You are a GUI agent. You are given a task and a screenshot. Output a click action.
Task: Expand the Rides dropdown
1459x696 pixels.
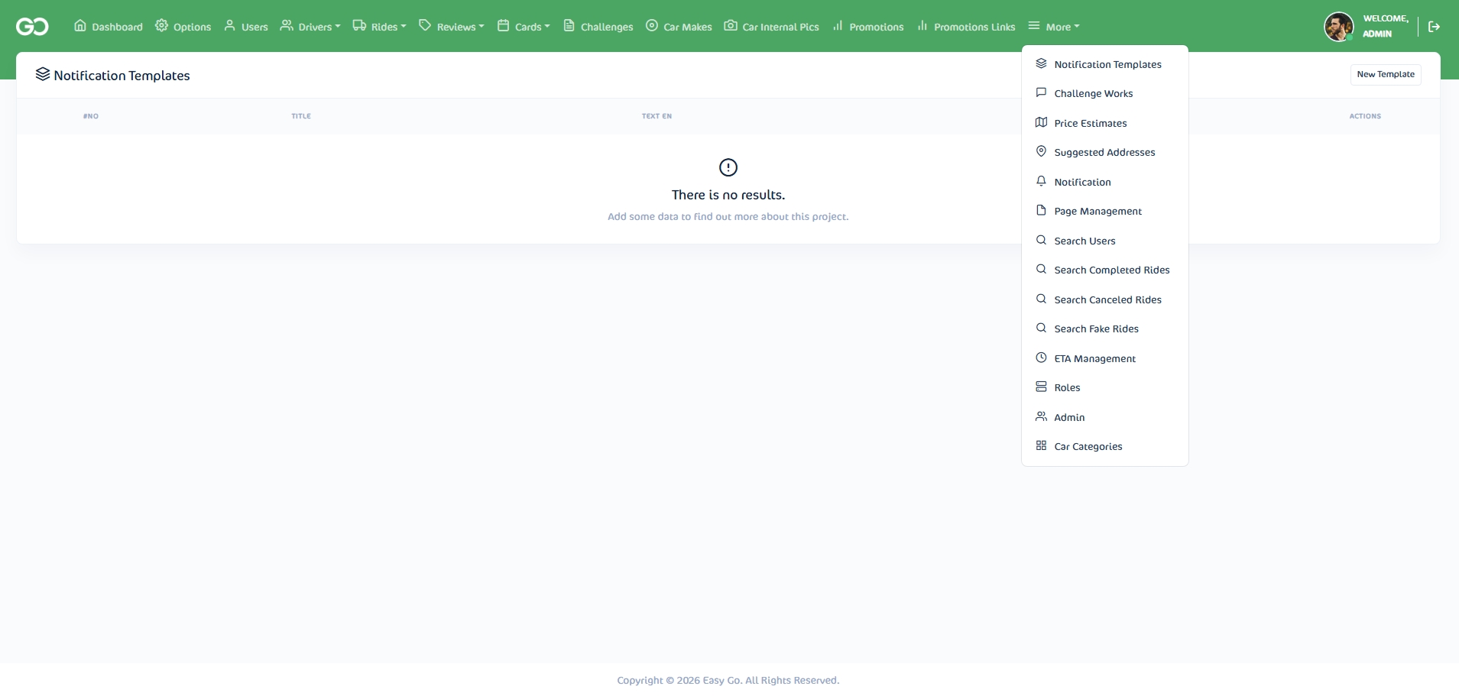380,25
